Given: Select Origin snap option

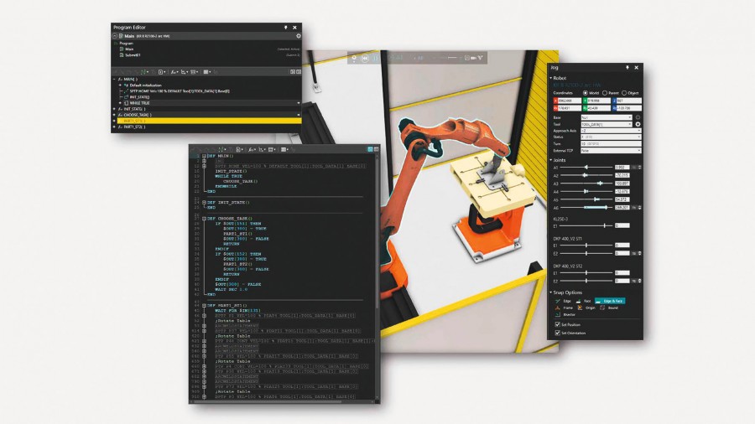Looking at the screenshot, I should pos(586,308).
